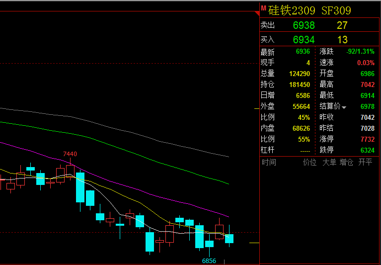Select the 昨结 value 7028
The width and height of the screenshot is (381, 265).
(x=368, y=128)
